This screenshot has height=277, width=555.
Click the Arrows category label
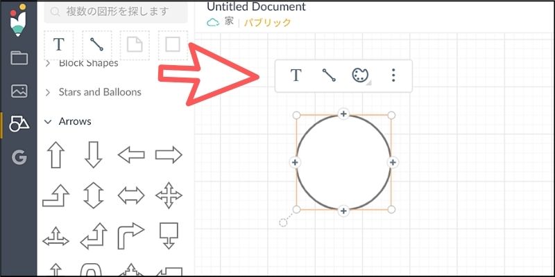(x=75, y=122)
